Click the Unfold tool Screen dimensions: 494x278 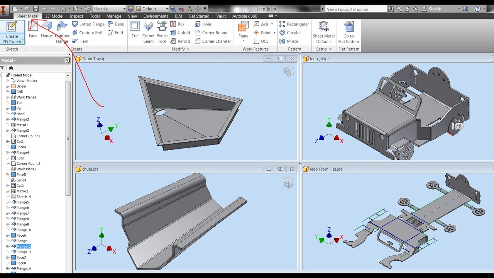[180, 32]
